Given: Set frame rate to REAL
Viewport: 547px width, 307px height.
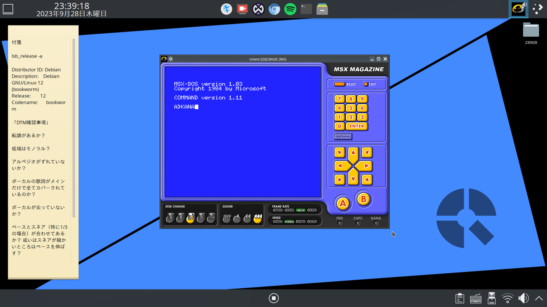Looking at the screenshot, I should click(312, 210).
